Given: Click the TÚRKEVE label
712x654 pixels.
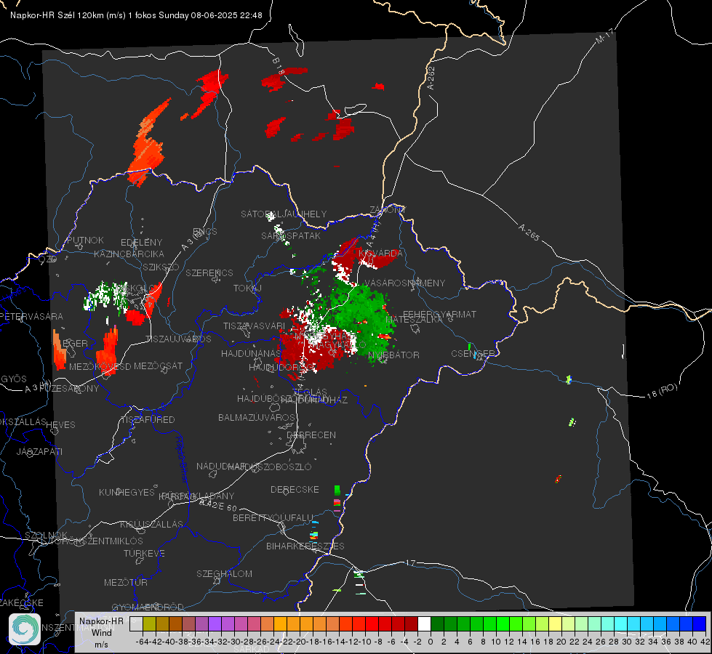Looking at the screenshot, I should (144, 553).
